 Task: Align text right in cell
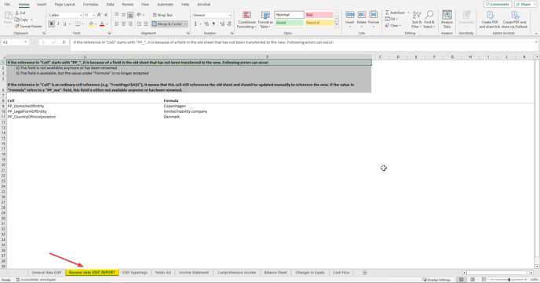(x=130, y=24)
